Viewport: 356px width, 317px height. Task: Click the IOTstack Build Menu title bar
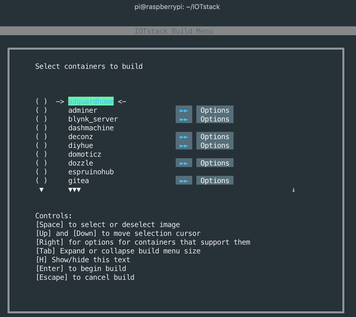[174, 31]
